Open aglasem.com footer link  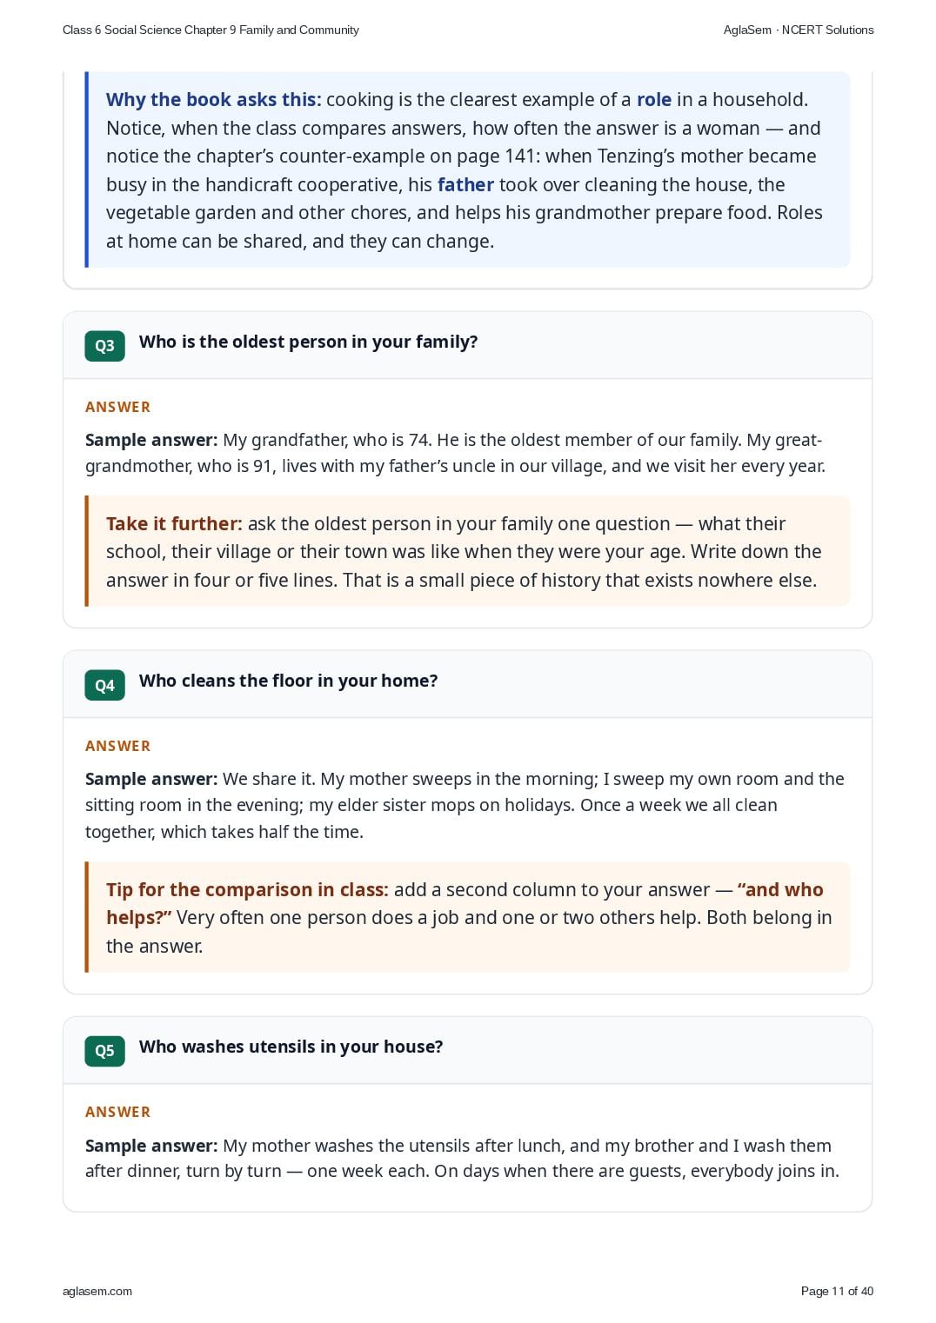point(97,1291)
